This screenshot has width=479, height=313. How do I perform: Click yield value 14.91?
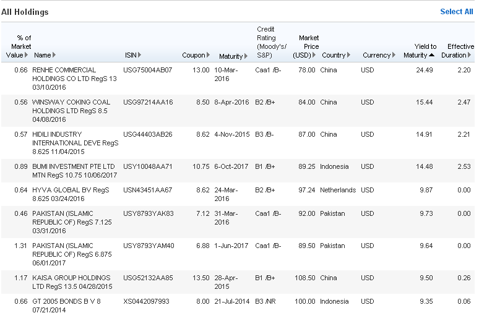[x=424, y=134]
